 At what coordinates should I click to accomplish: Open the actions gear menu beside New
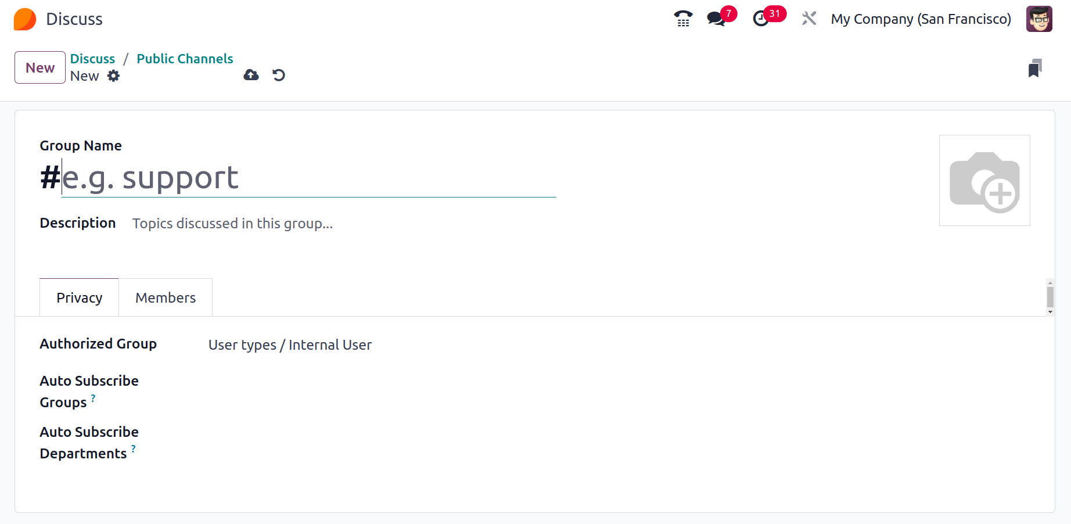pos(113,76)
